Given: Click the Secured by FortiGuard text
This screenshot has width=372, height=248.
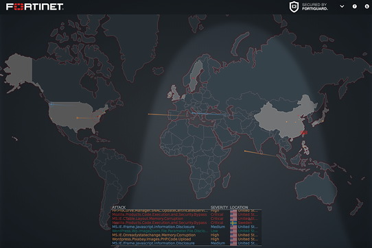Looking at the screenshot, I should pos(315,7).
